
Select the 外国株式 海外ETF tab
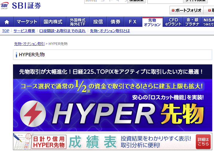[78, 22]
